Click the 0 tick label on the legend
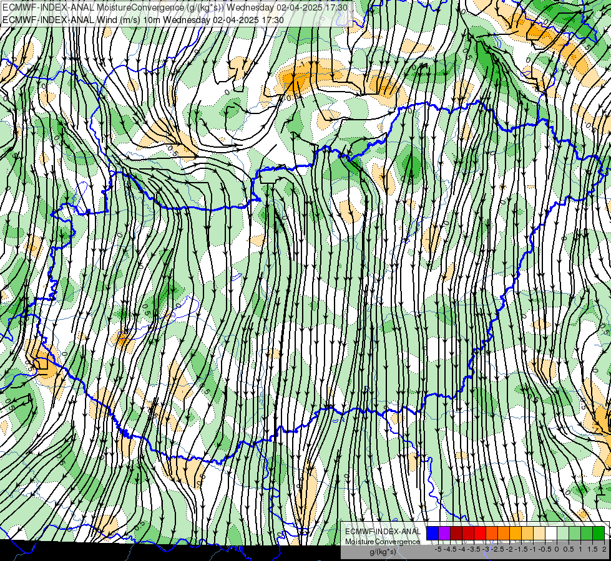 (x=557, y=549)
